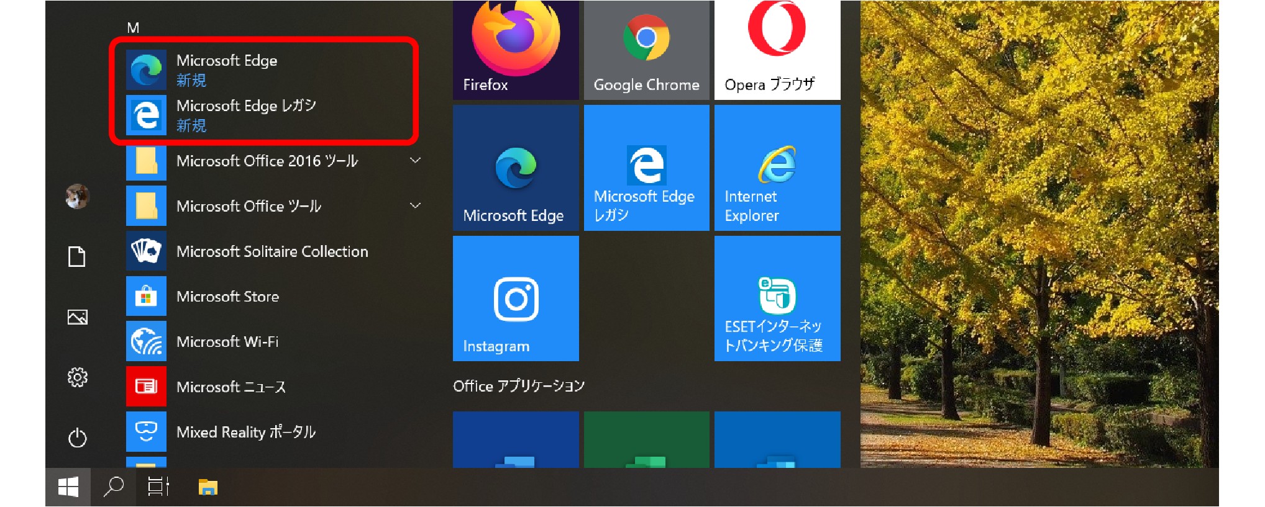Image resolution: width=1265 pixels, height=507 pixels.
Task: Click the Microsoft Wi-Fi label text
Action: point(227,342)
